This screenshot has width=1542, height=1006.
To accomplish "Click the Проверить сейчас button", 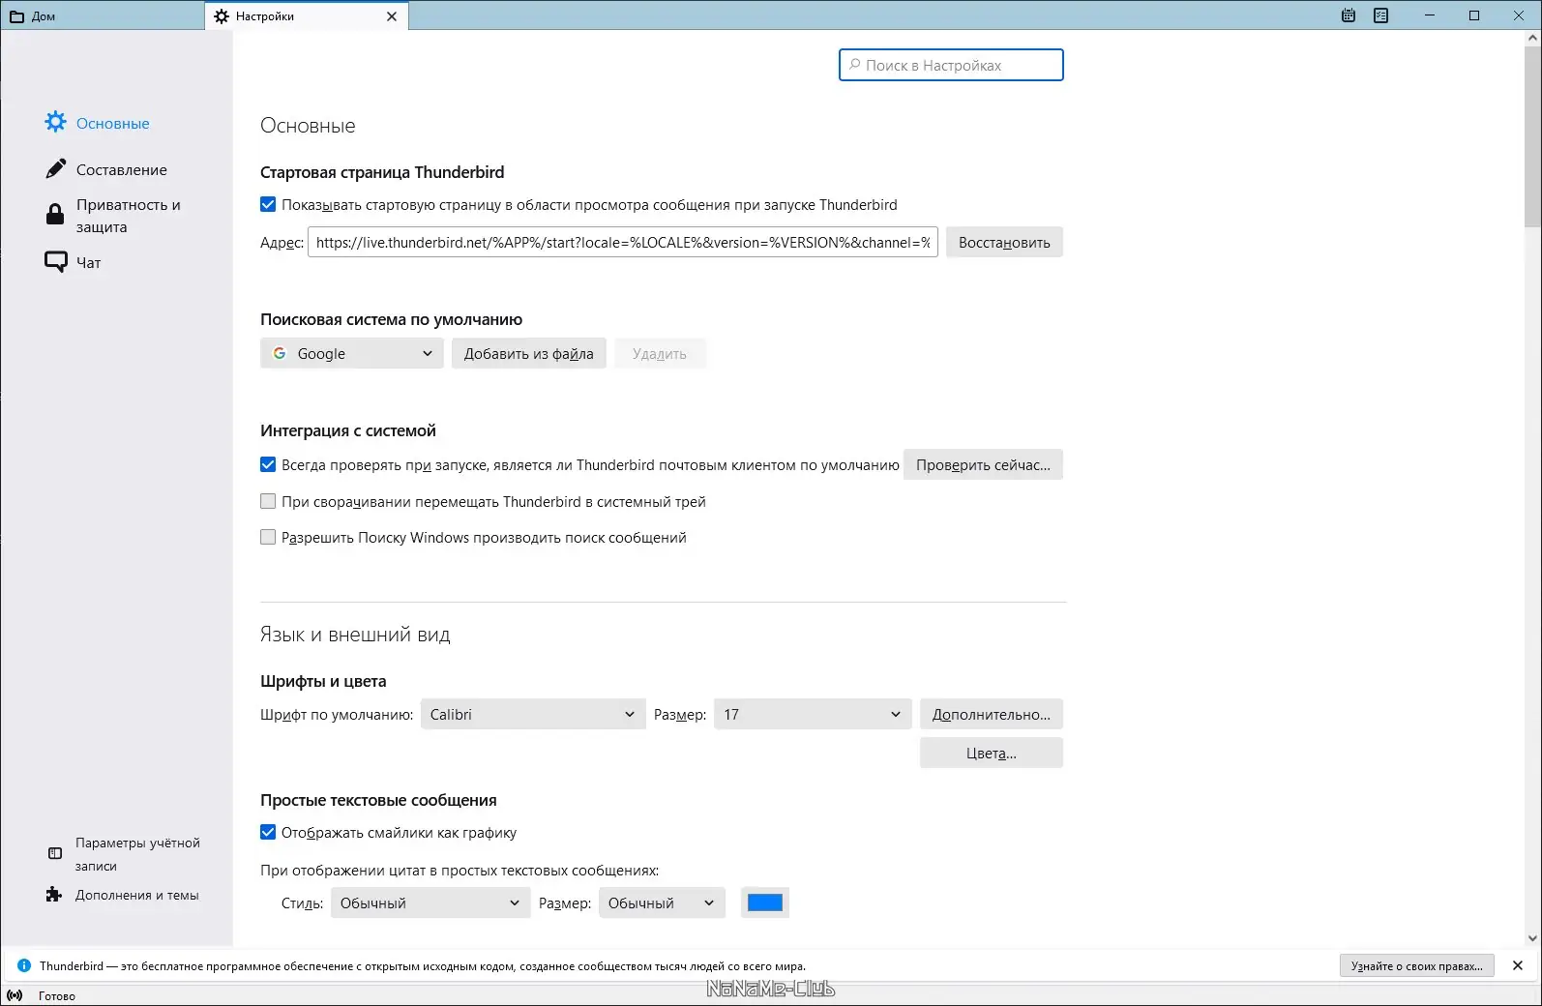I will [x=983, y=464].
